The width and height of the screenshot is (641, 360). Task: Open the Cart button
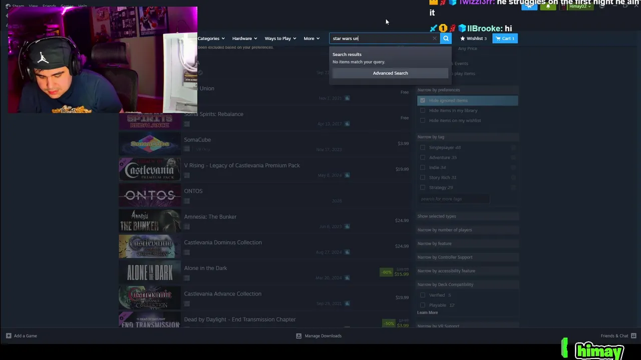tap(505, 38)
